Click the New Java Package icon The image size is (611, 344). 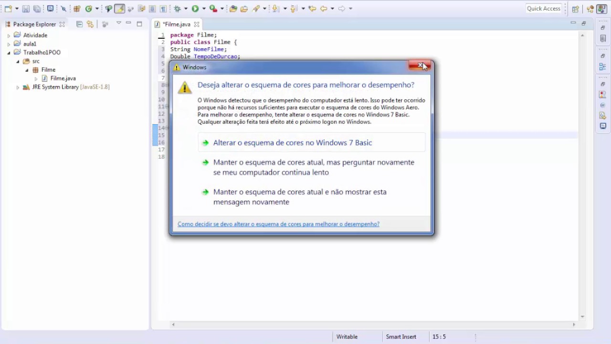point(76,9)
